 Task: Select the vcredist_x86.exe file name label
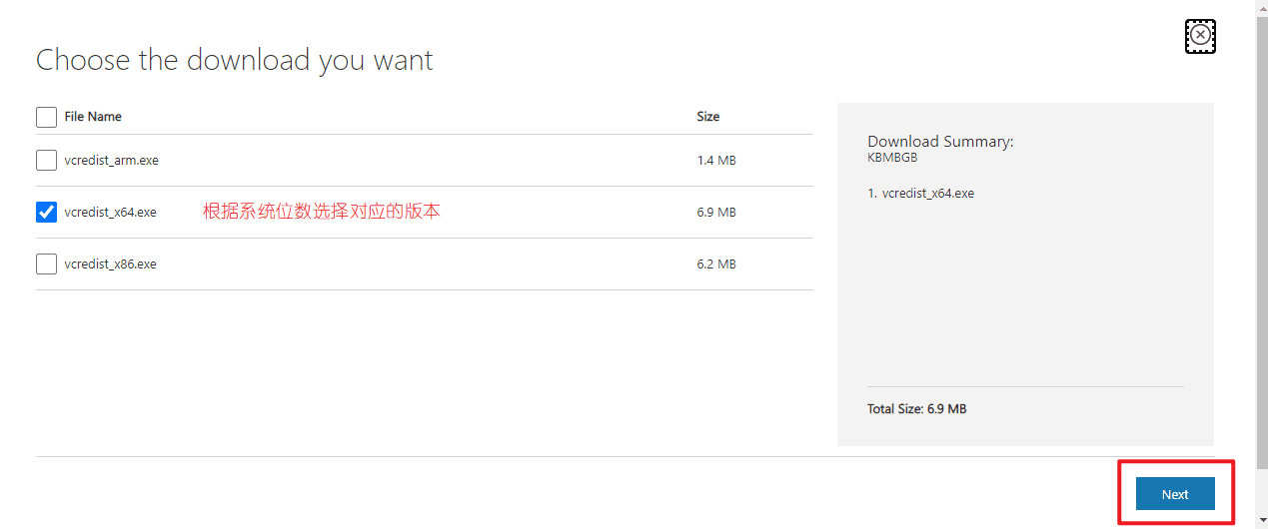110,264
